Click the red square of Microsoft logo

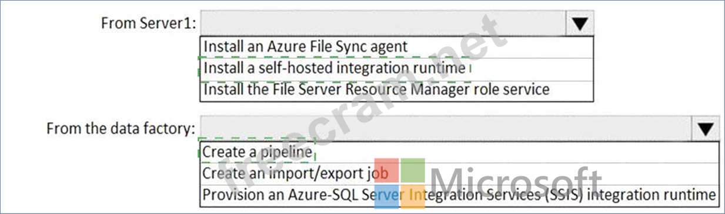coord(387,169)
